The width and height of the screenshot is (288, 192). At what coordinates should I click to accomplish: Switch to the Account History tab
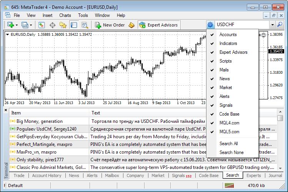(x=47, y=175)
